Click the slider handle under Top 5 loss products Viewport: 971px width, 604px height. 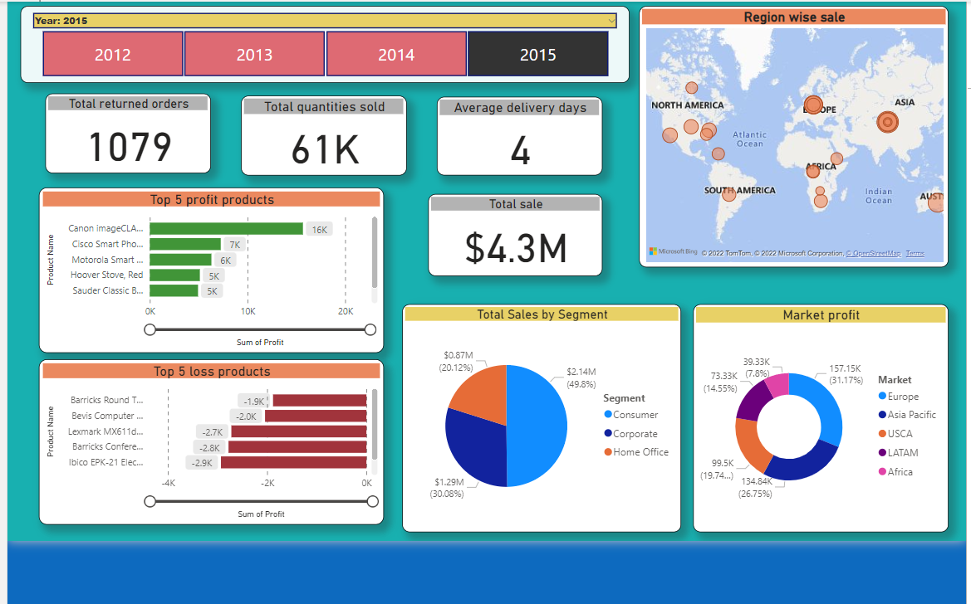(x=149, y=501)
